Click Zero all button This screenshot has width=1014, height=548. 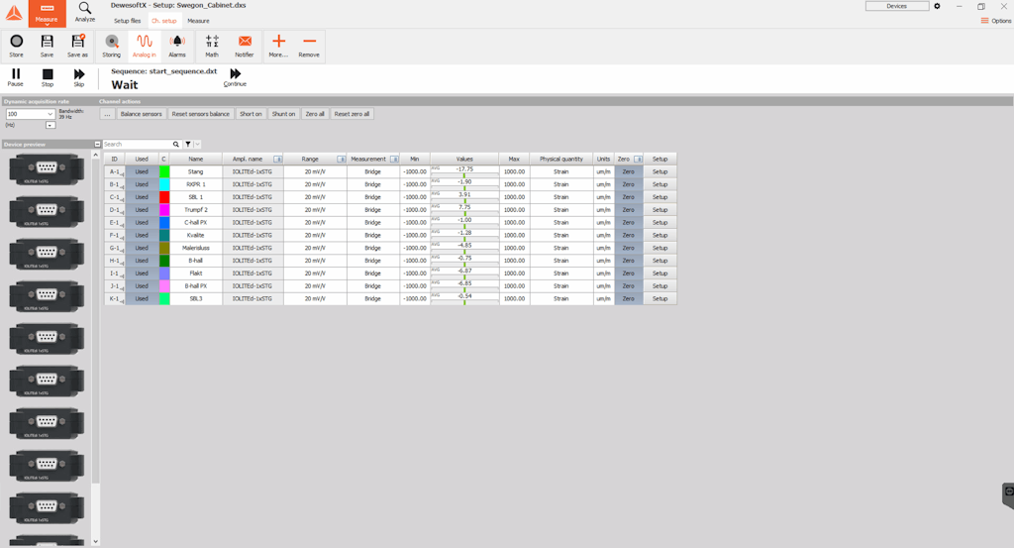(315, 114)
